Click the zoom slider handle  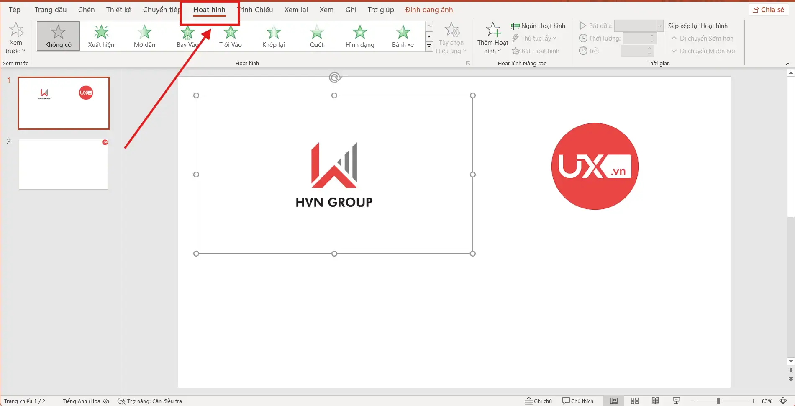718,401
